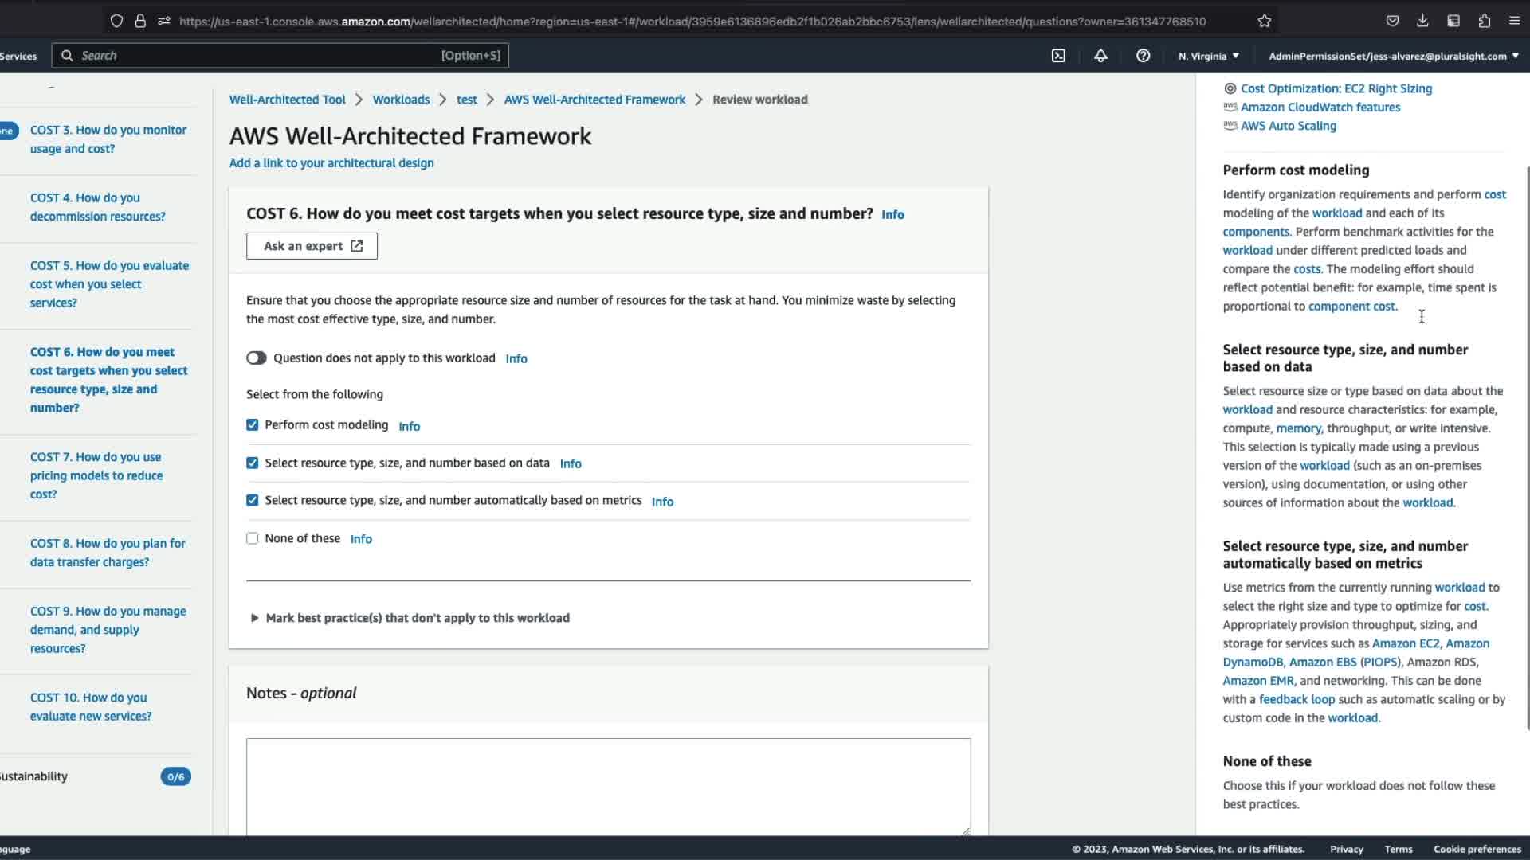1530x860 pixels.
Task: Check the None of these checkbox
Action: pos(253,539)
